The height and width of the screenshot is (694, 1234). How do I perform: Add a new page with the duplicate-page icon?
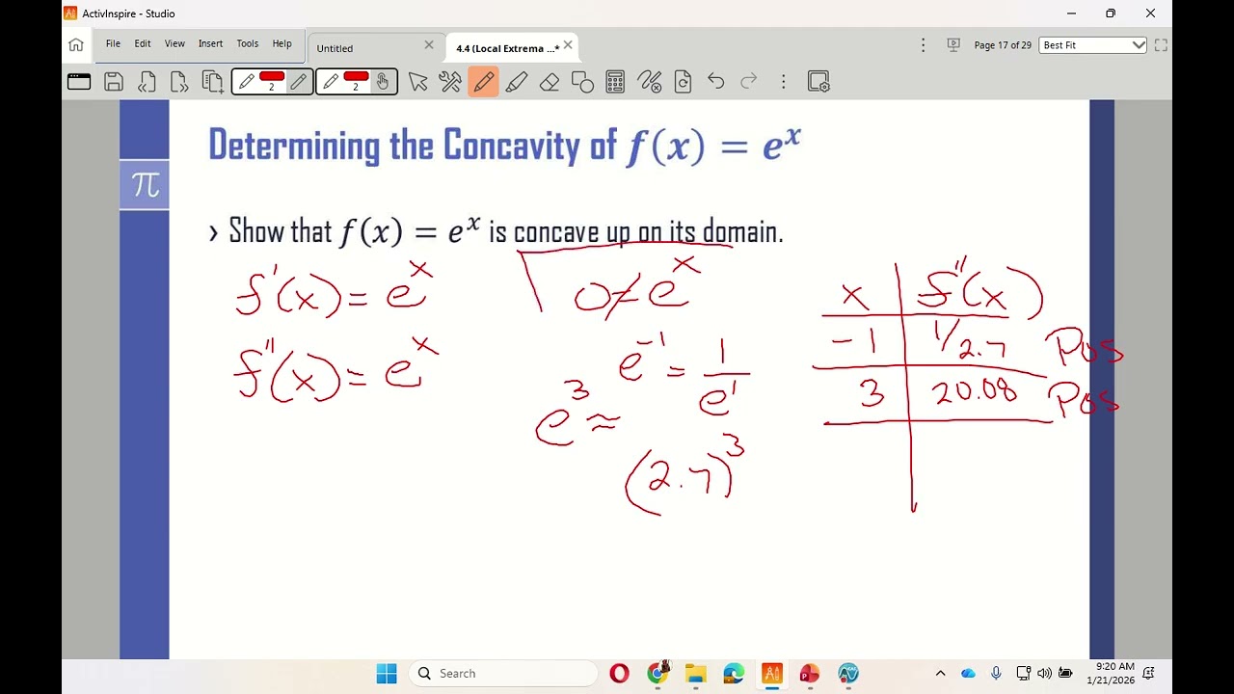[x=213, y=82]
